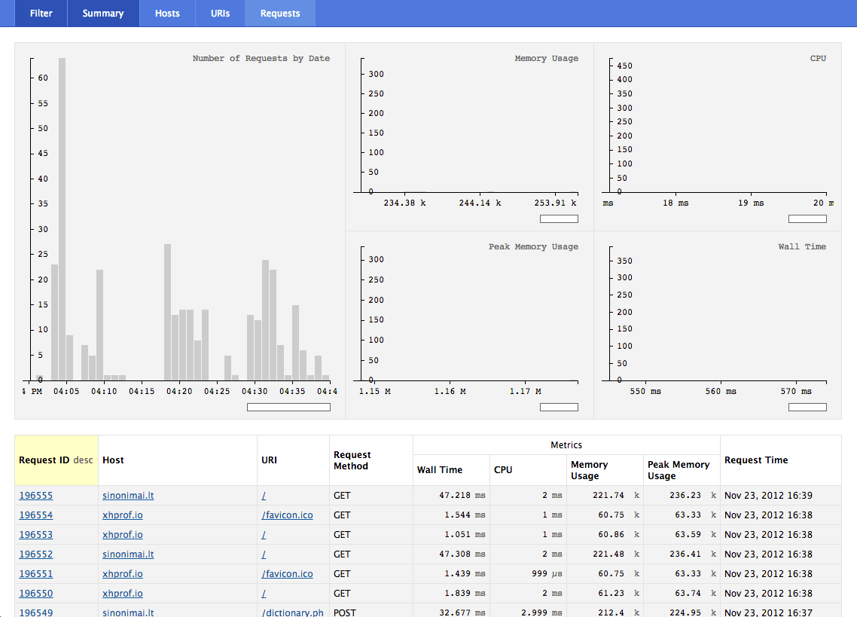This screenshot has height=617, width=857.
Task: Open the / URI in row 196553
Action: pyautogui.click(x=264, y=534)
